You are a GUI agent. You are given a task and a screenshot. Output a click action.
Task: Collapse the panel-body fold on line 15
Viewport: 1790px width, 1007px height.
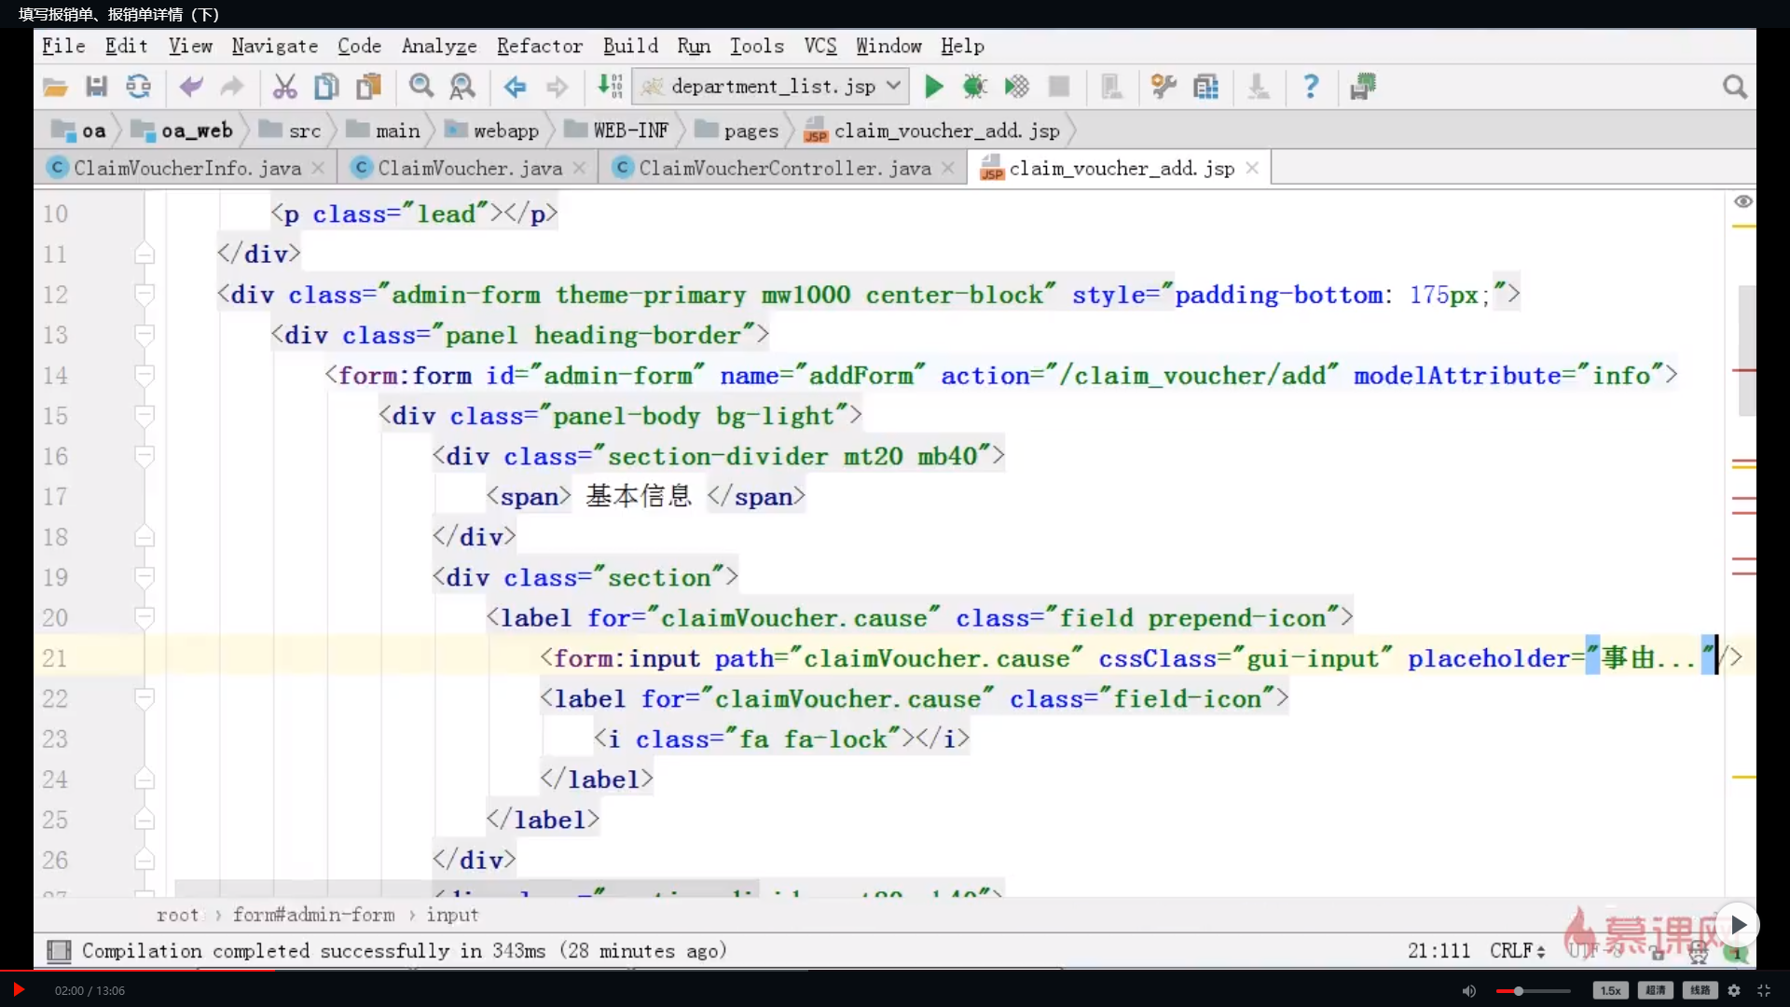pos(144,416)
